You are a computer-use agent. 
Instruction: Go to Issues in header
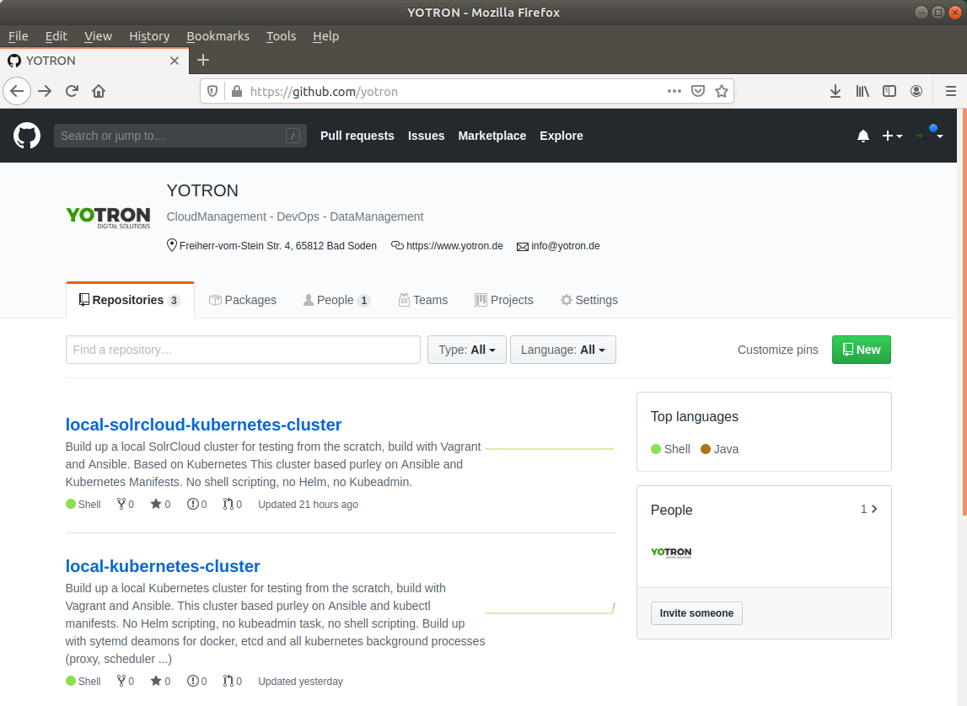[x=426, y=136]
